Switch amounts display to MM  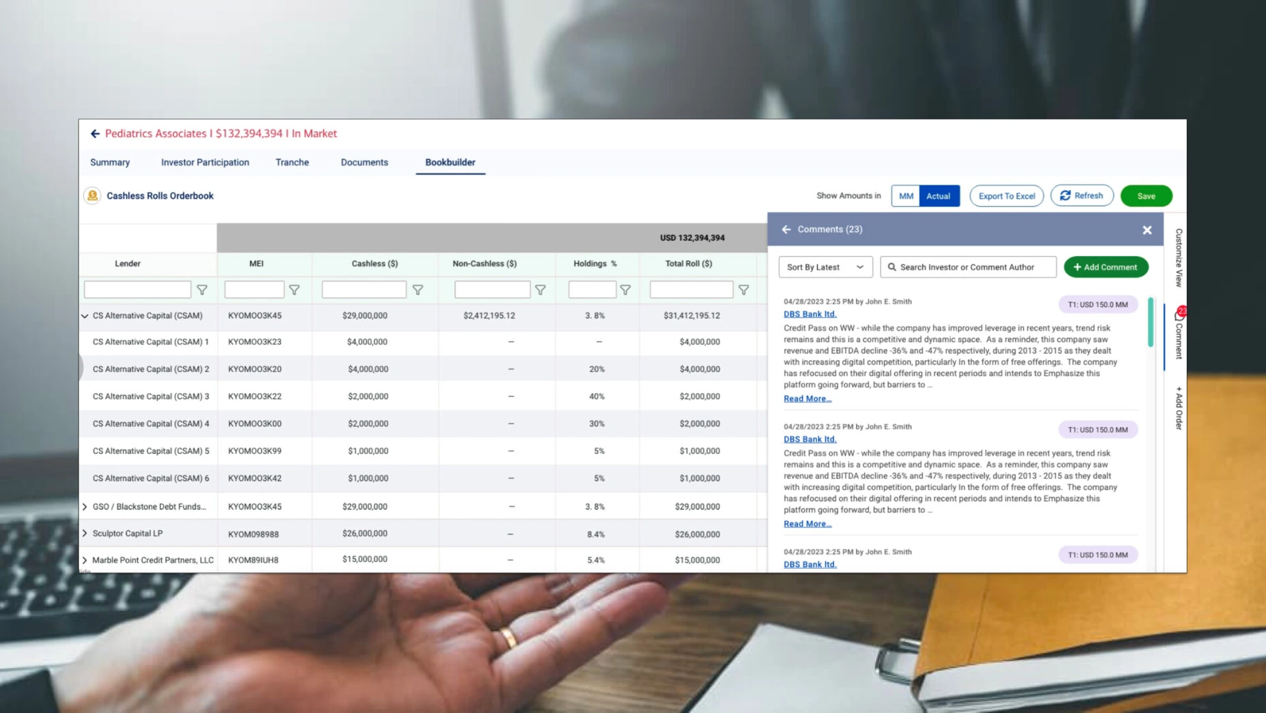click(x=906, y=197)
